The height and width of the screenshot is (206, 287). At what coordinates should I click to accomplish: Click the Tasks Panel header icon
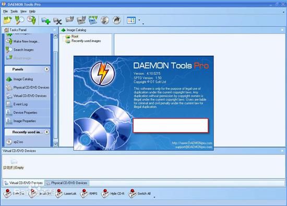point(6,30)
